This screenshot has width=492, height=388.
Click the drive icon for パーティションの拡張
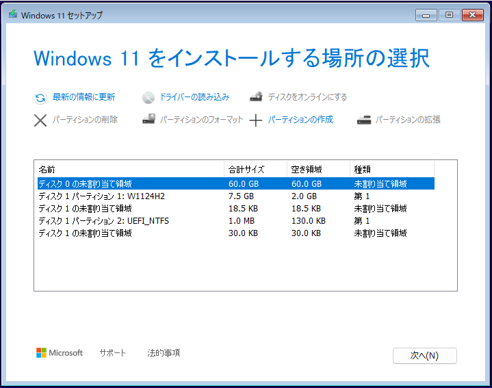(364, 120)
